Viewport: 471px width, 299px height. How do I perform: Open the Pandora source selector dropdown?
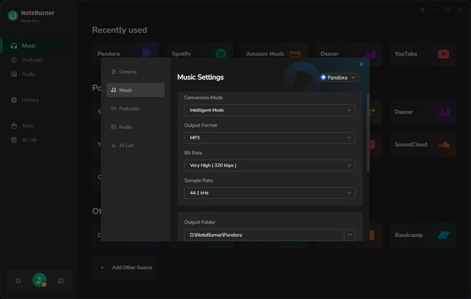[x=339, y=77]
